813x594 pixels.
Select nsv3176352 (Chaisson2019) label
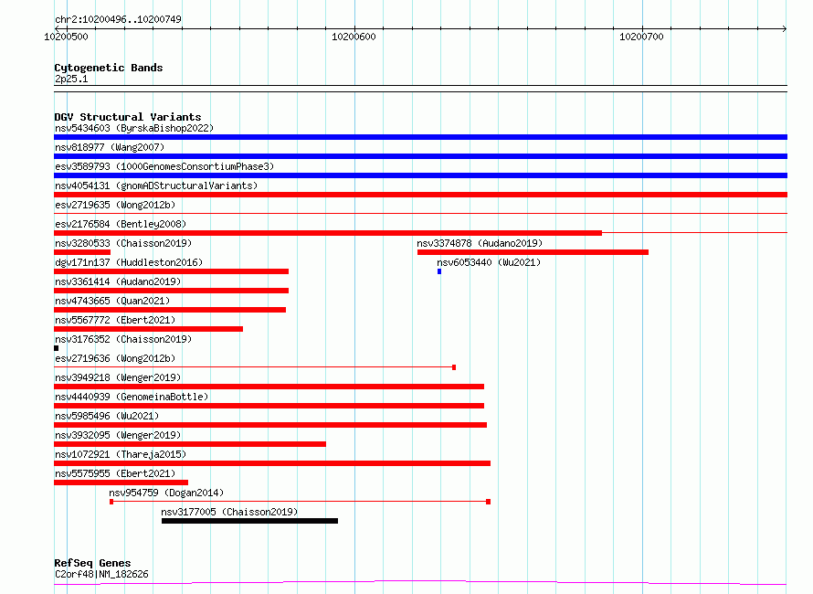click(123, 339)
